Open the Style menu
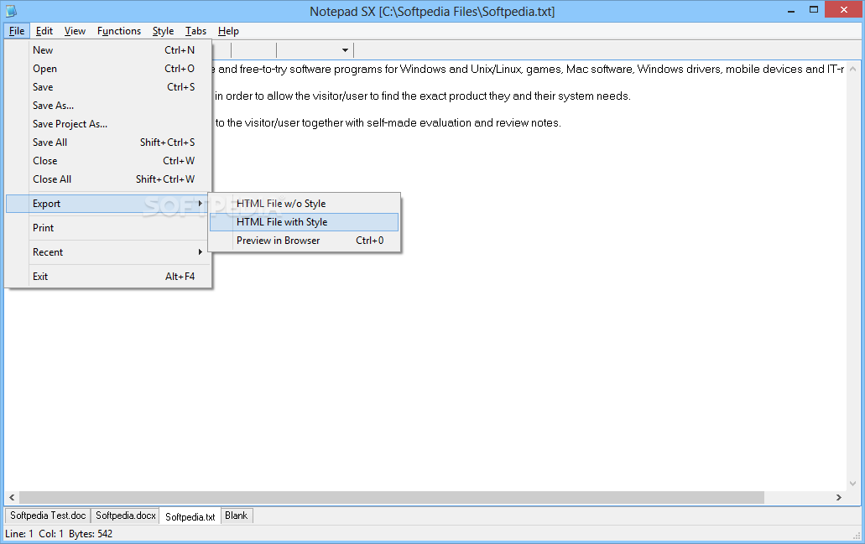The width and height of the screenshot is (865, 544). (163, 31)
